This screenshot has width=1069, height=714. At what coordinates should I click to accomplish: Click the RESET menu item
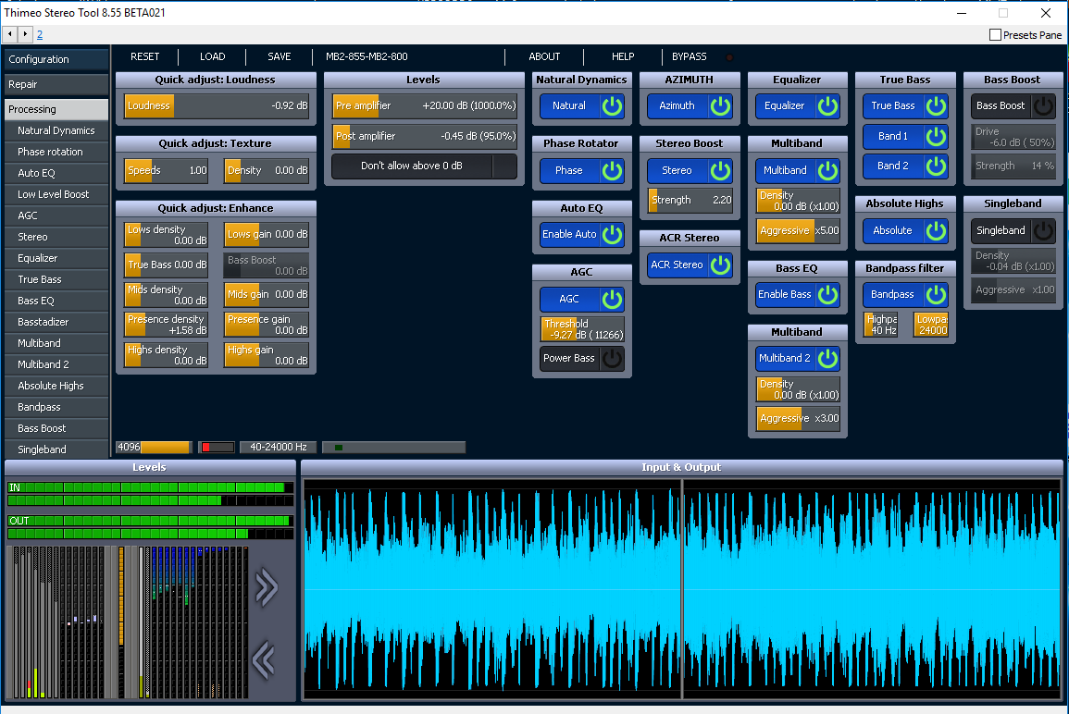pyautogui.click(x=145, y=56)
